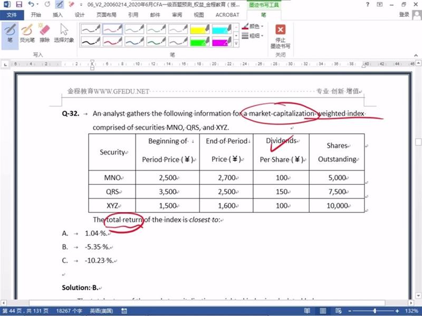This screenshot has height=316, width=422.
Task: Switch to Web Layout view
Action: point(338,311)
